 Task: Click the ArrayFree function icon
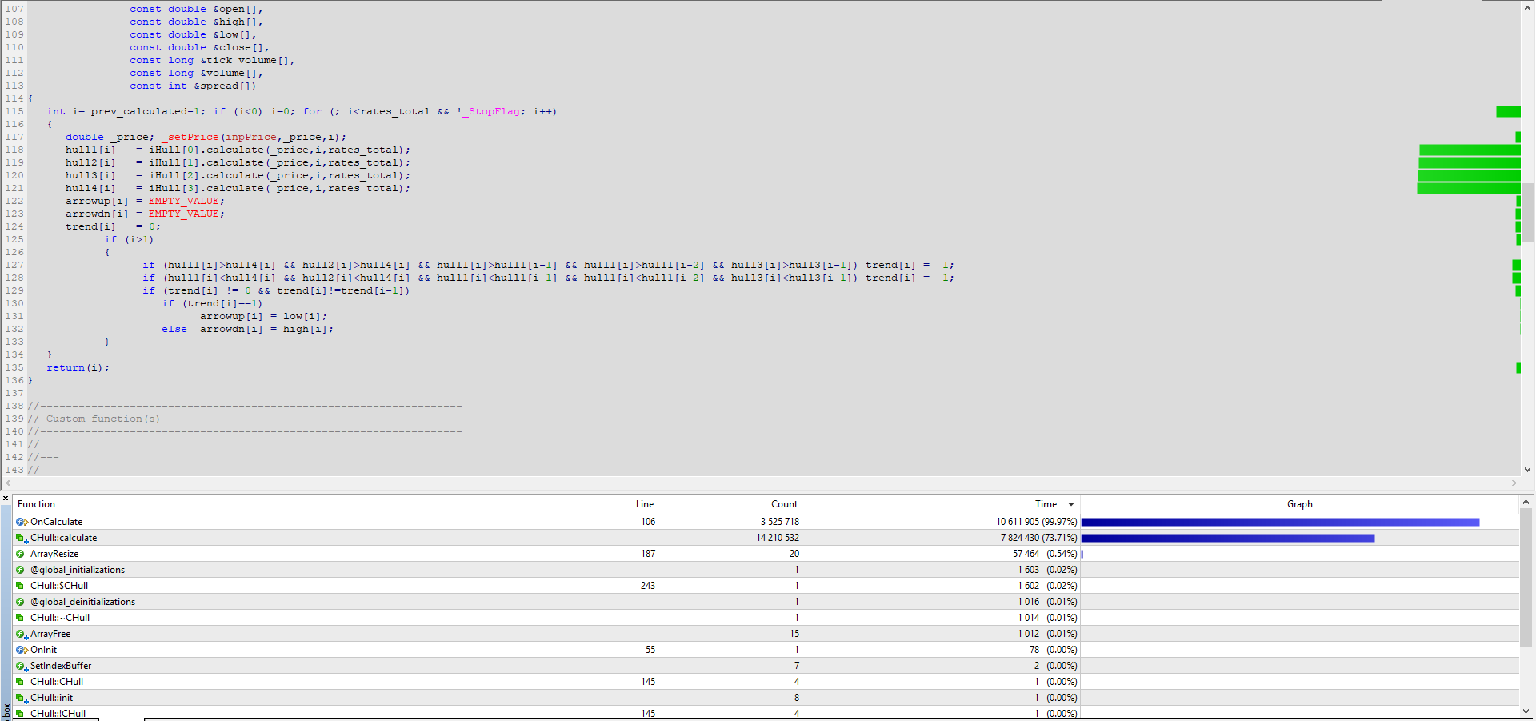coord(22,634)
